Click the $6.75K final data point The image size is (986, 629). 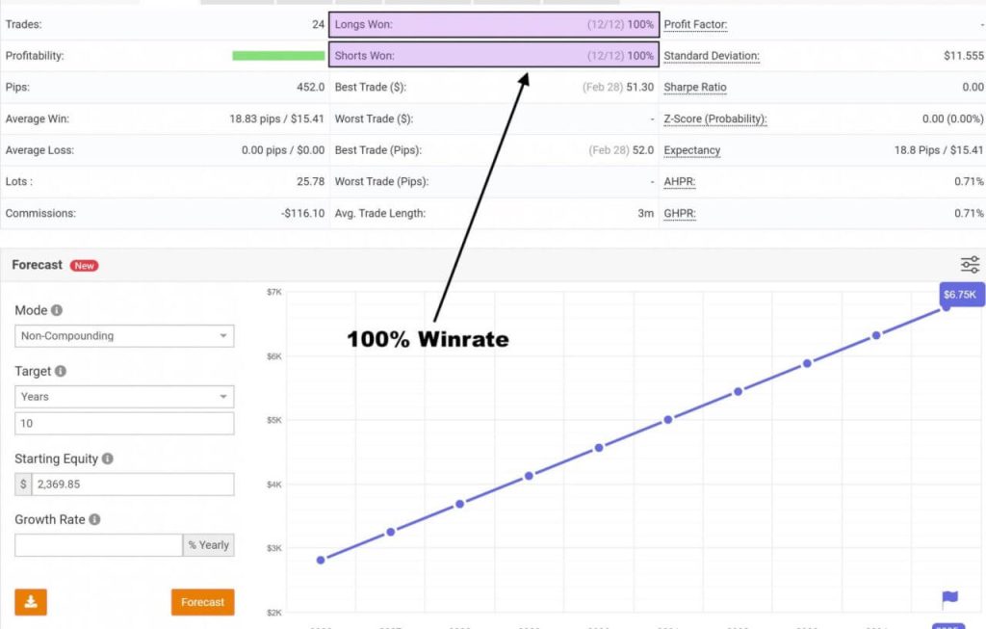[947, 306]
